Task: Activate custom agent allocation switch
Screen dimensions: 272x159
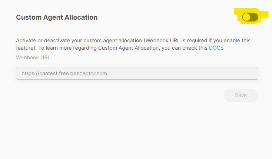Action: [x=250, y=17]
